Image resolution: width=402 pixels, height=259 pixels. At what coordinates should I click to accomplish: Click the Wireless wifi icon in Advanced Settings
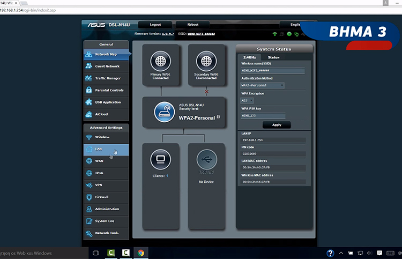point(89,137)
